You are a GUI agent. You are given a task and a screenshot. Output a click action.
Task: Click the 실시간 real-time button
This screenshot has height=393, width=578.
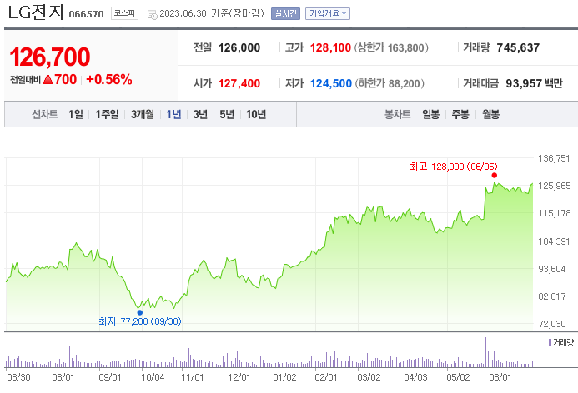point(285,14)
